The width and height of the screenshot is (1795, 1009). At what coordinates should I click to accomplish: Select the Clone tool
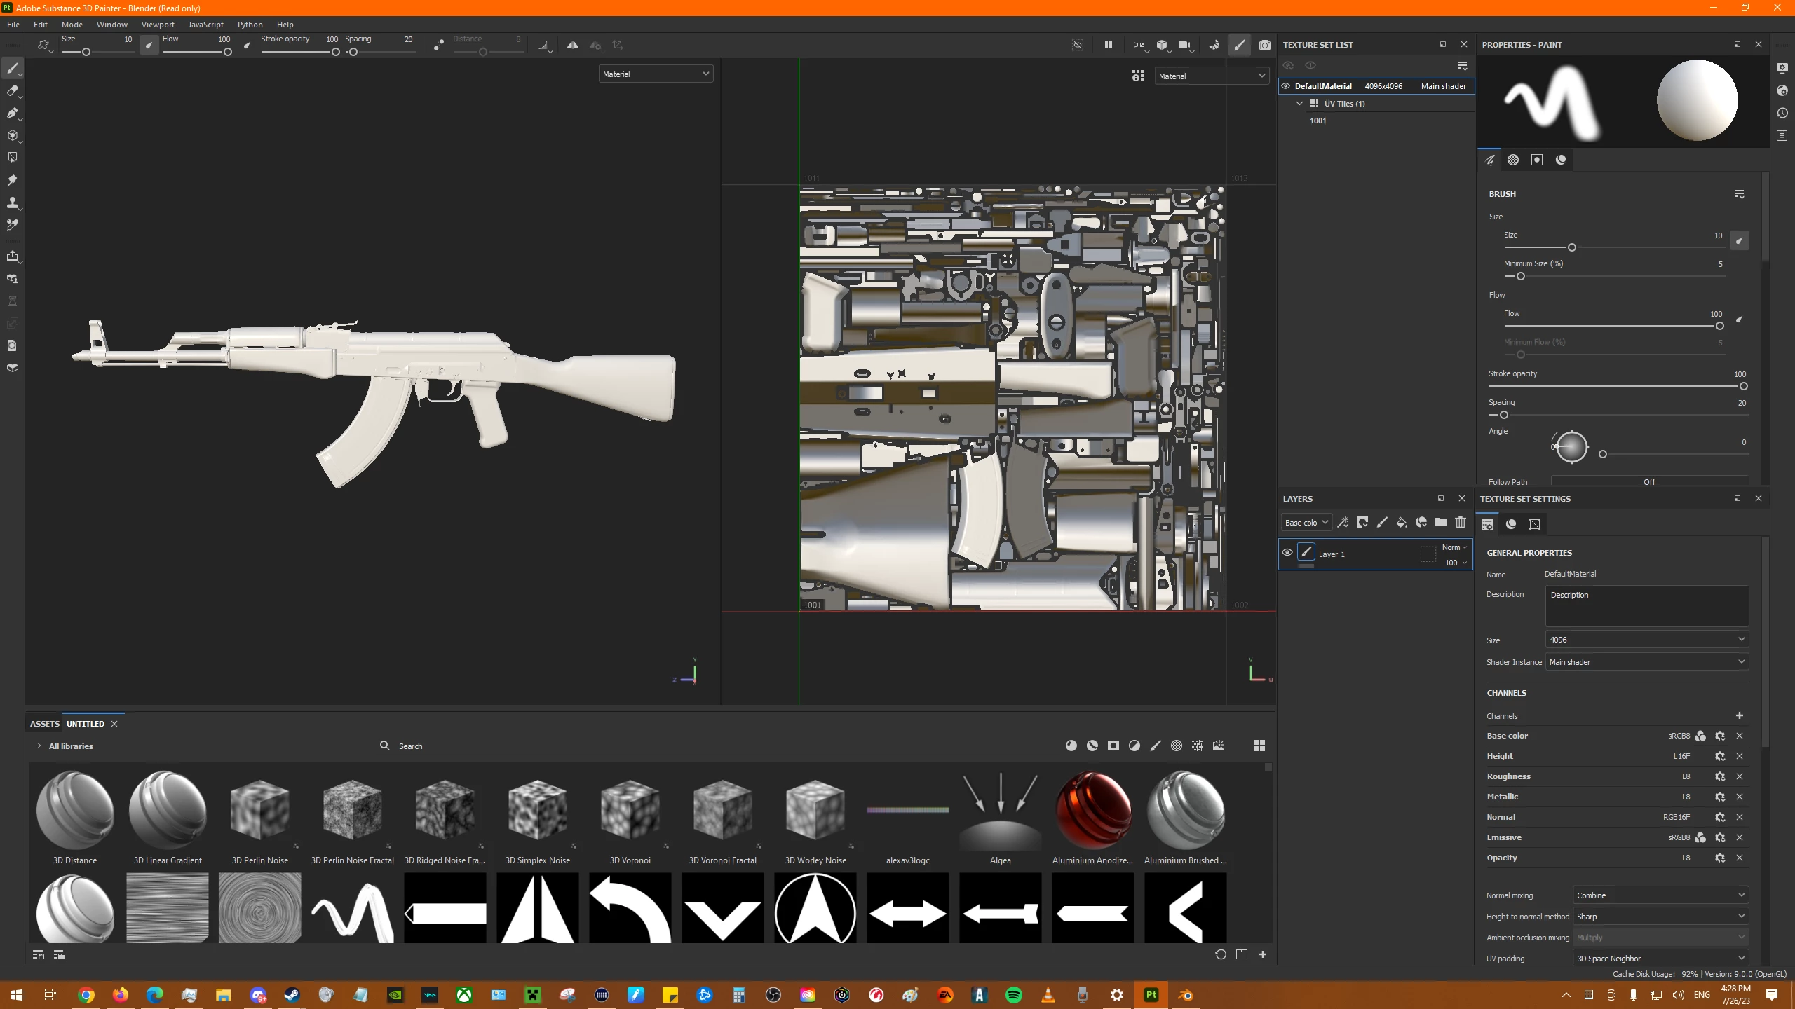[x=12, y=203]
